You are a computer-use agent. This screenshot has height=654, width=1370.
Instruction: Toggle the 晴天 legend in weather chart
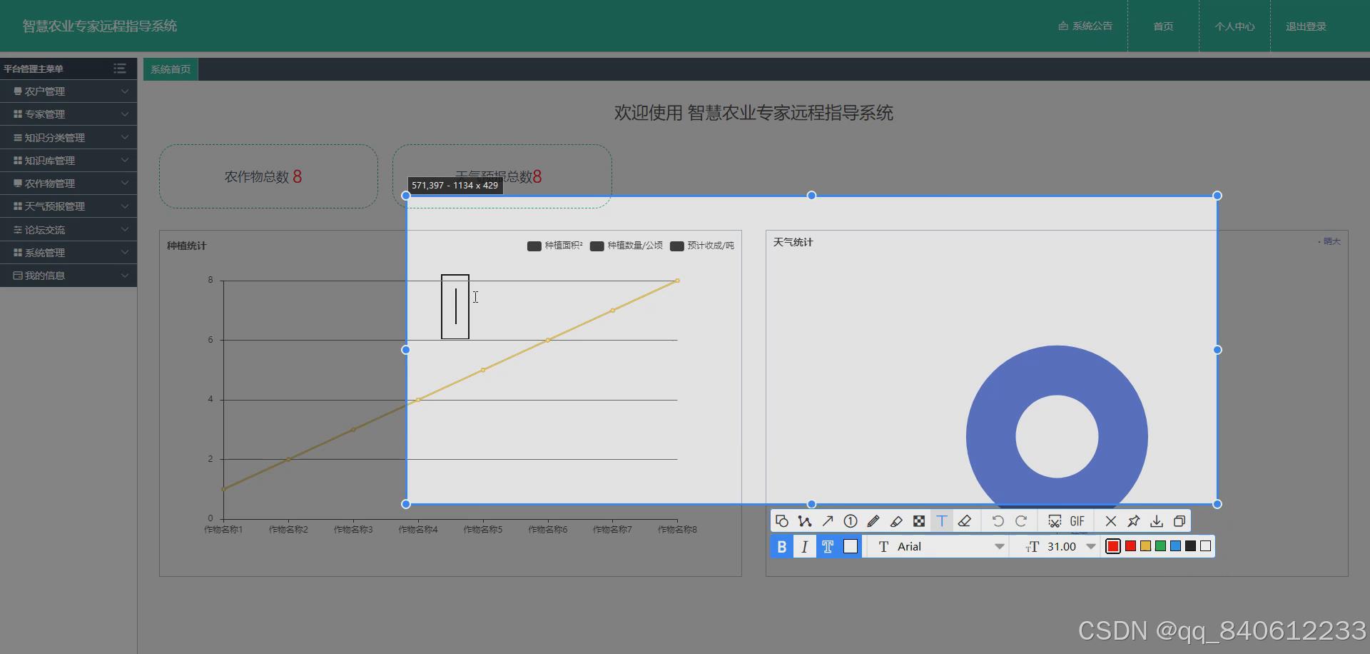click(x=1329, y=241)
